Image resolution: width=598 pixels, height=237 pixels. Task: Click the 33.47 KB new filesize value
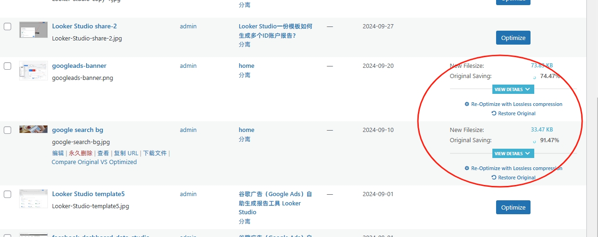coord(542,130)
